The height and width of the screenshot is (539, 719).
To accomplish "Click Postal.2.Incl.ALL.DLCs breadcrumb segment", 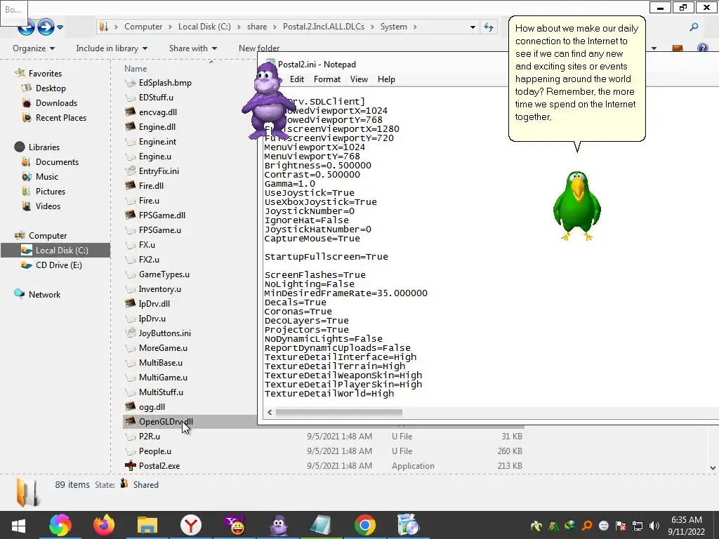I will (x=323, y=27).
